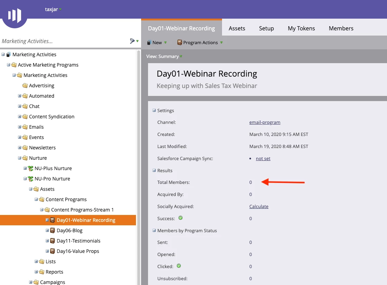Viewport: 387px width, 285px height.
Task: Expand the Reports folder
Action: (x=36, y=272)
